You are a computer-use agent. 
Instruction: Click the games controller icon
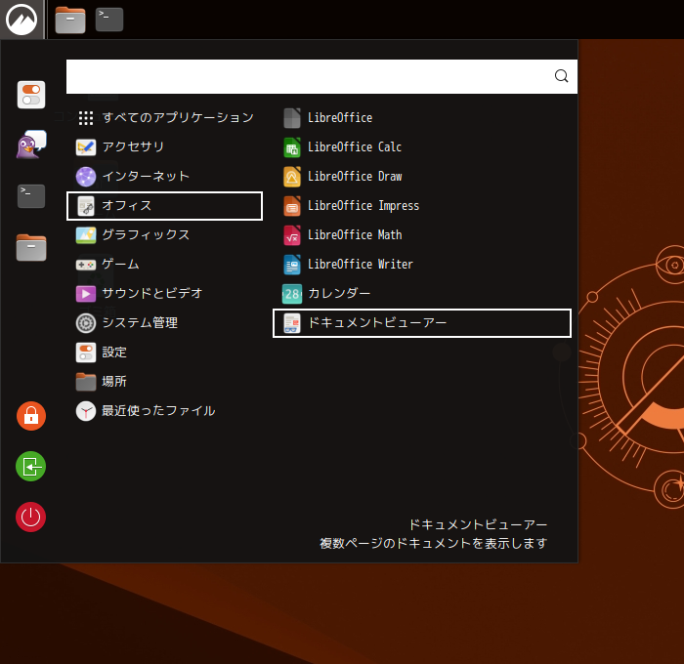click(x=86, y=265)
